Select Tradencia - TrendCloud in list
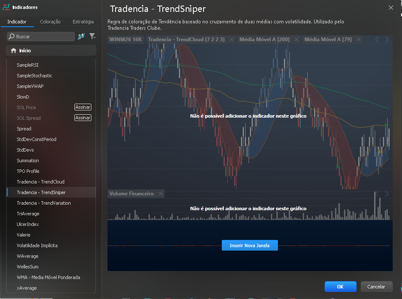The width and height of the screenshot is (402, 299). [51, 182]
